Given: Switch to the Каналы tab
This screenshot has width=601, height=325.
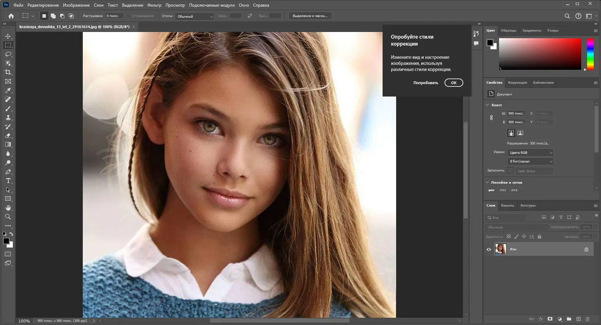Looking at the screenshot, I should [x=507, y=206].
